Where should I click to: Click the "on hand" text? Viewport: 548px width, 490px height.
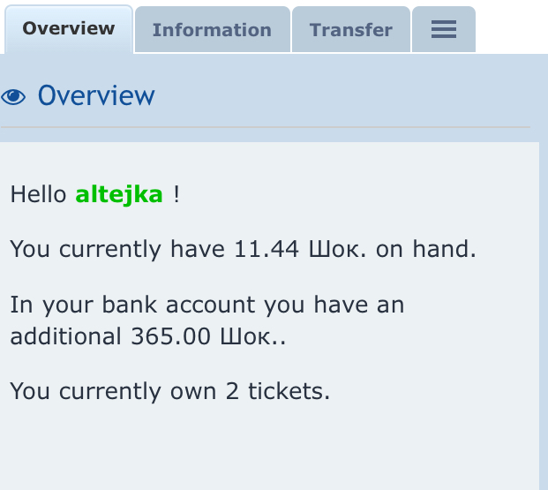click(x=425, y=249)
